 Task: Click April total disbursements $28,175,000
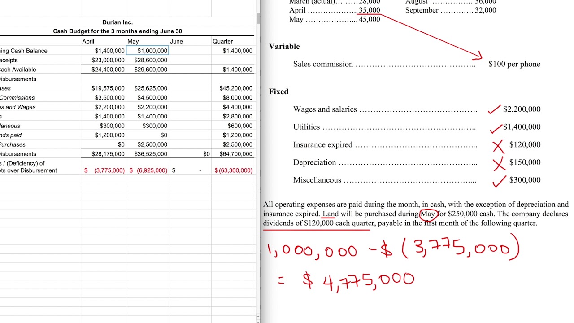coord(104,154)
